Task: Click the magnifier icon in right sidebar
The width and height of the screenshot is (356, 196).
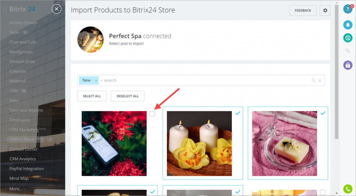Action: [x=348, y=51]
